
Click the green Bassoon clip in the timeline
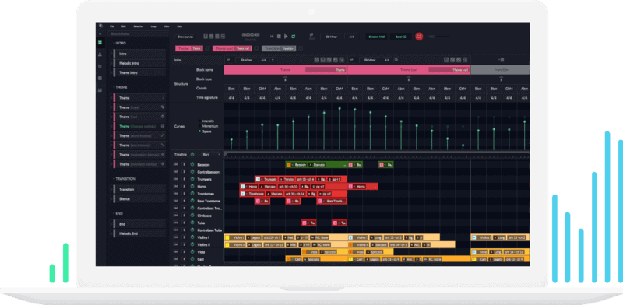click(316, 164)
